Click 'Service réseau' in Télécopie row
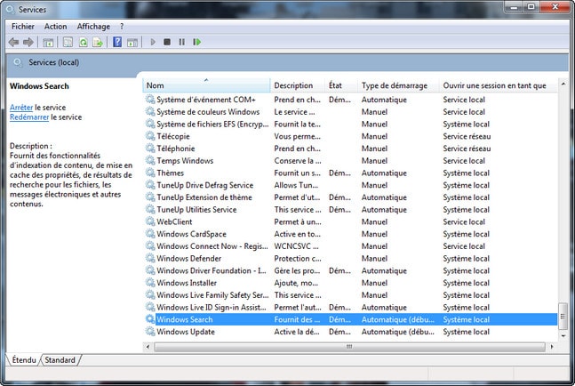 (x=467, y=136)
